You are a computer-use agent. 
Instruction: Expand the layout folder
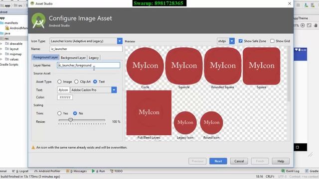pyautogui.click(x=1, y=49)
